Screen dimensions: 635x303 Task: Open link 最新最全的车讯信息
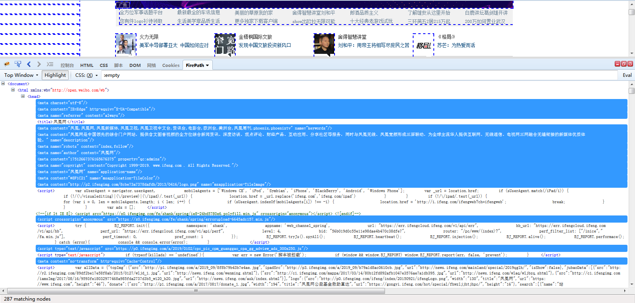pos(198,13)
